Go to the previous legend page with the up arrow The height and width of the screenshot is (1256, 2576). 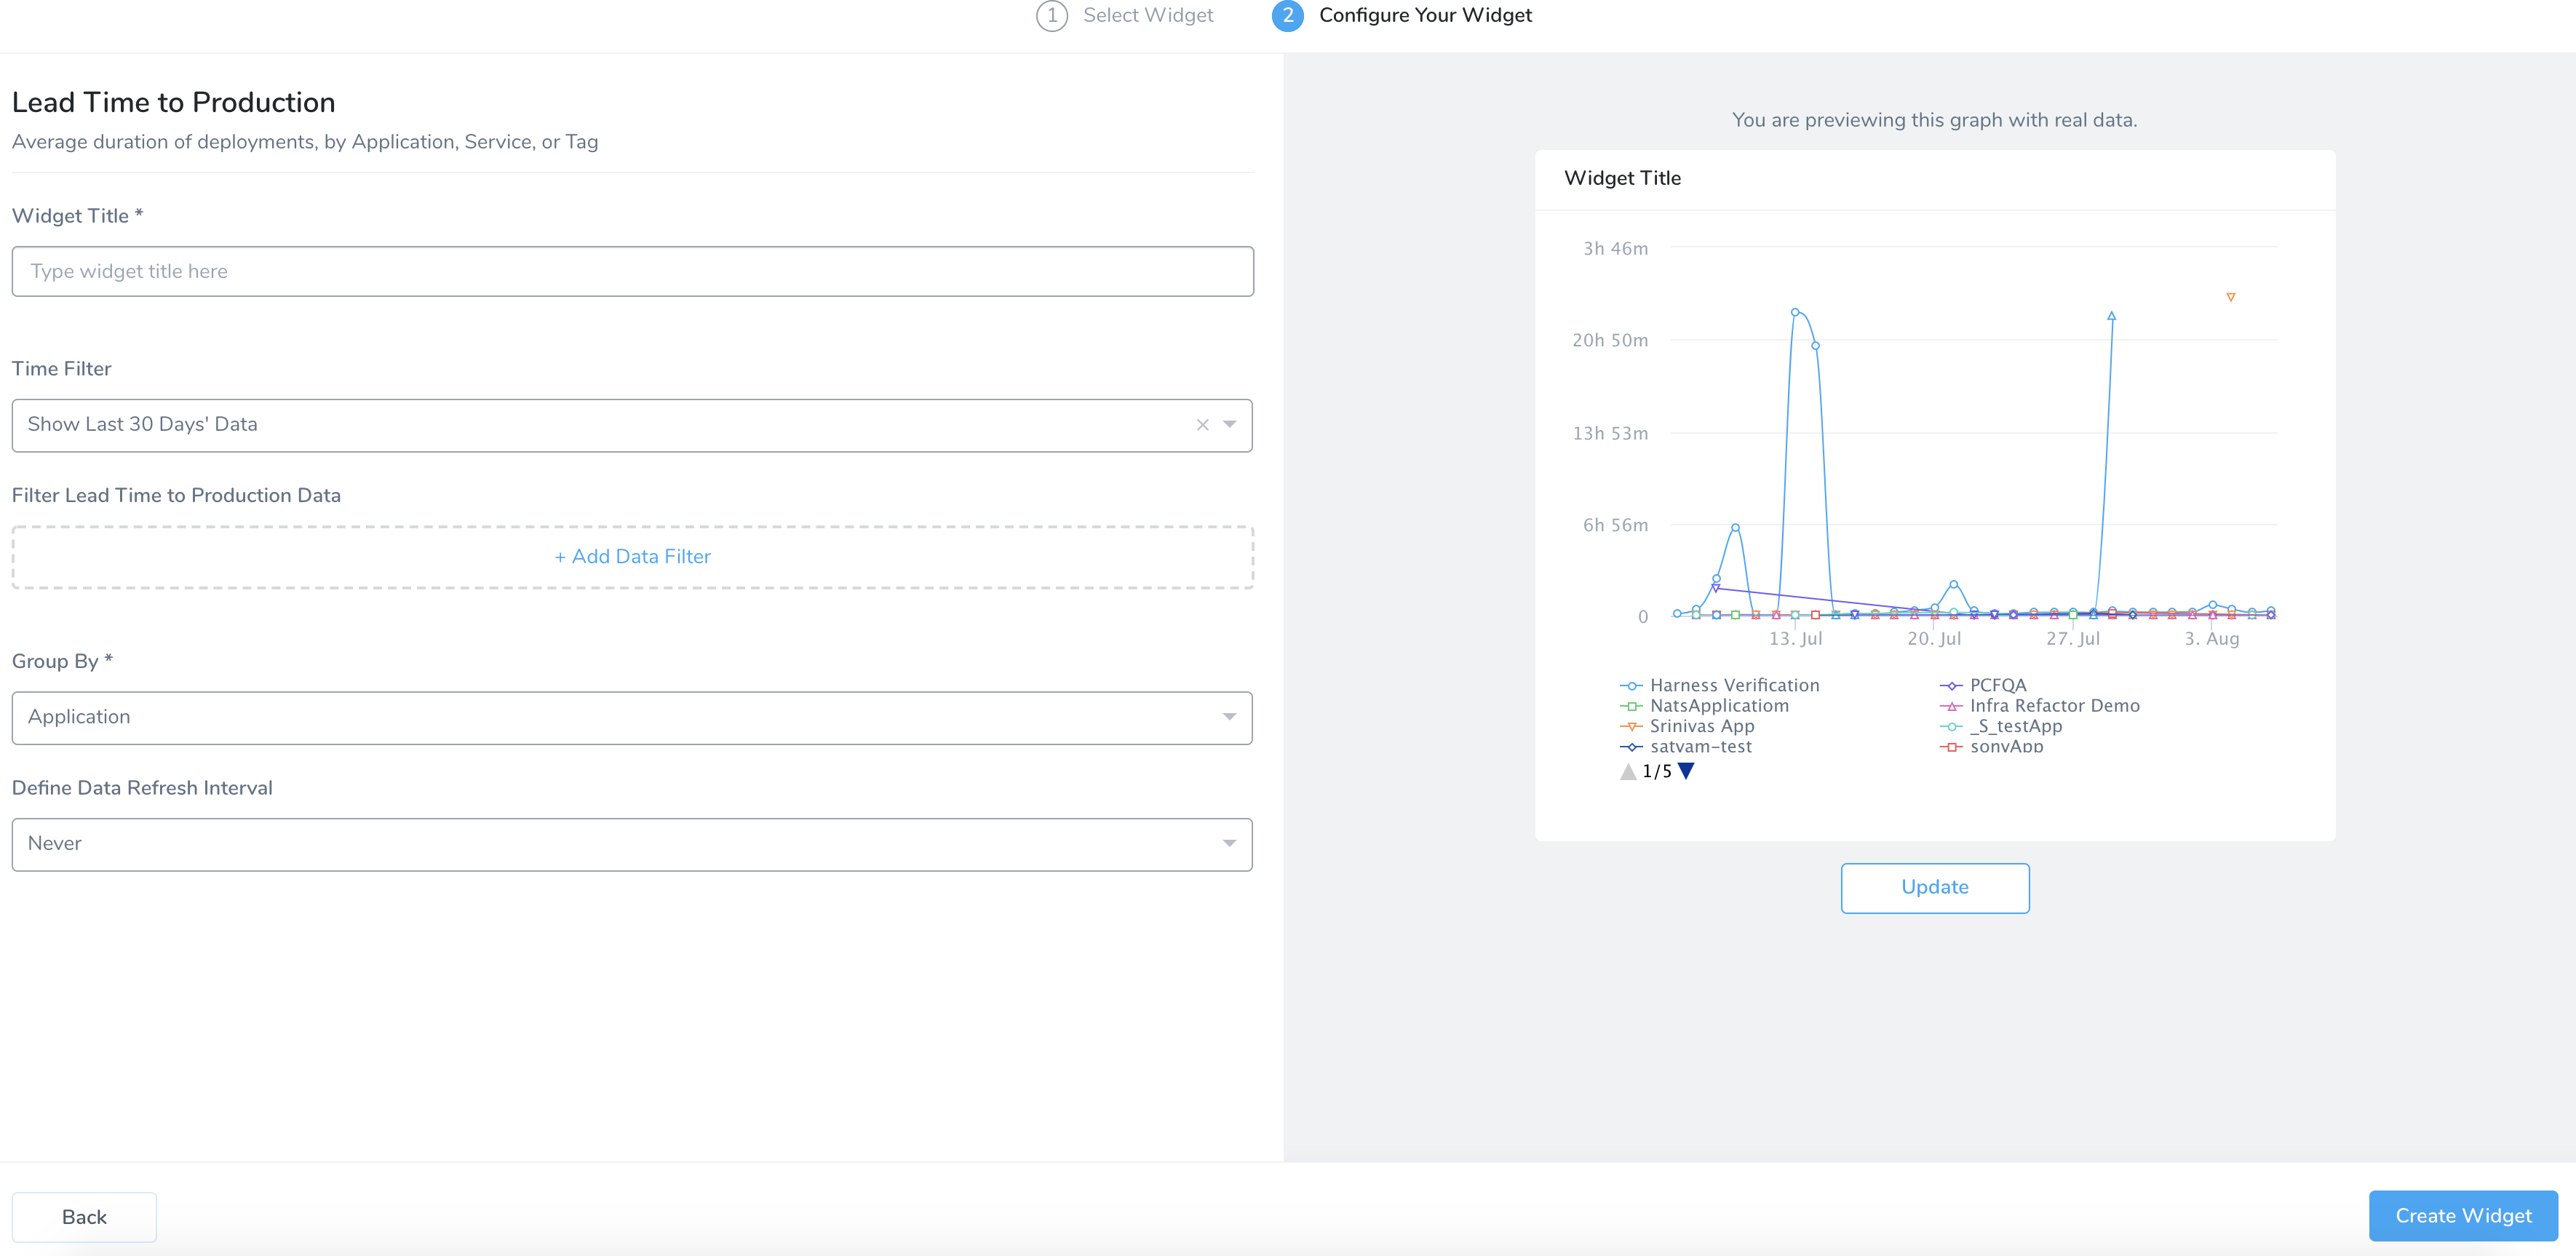1628,771
